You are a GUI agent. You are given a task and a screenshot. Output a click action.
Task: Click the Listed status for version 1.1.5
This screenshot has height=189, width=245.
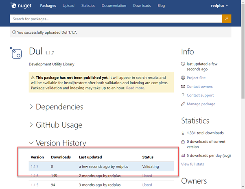(147, 185)
